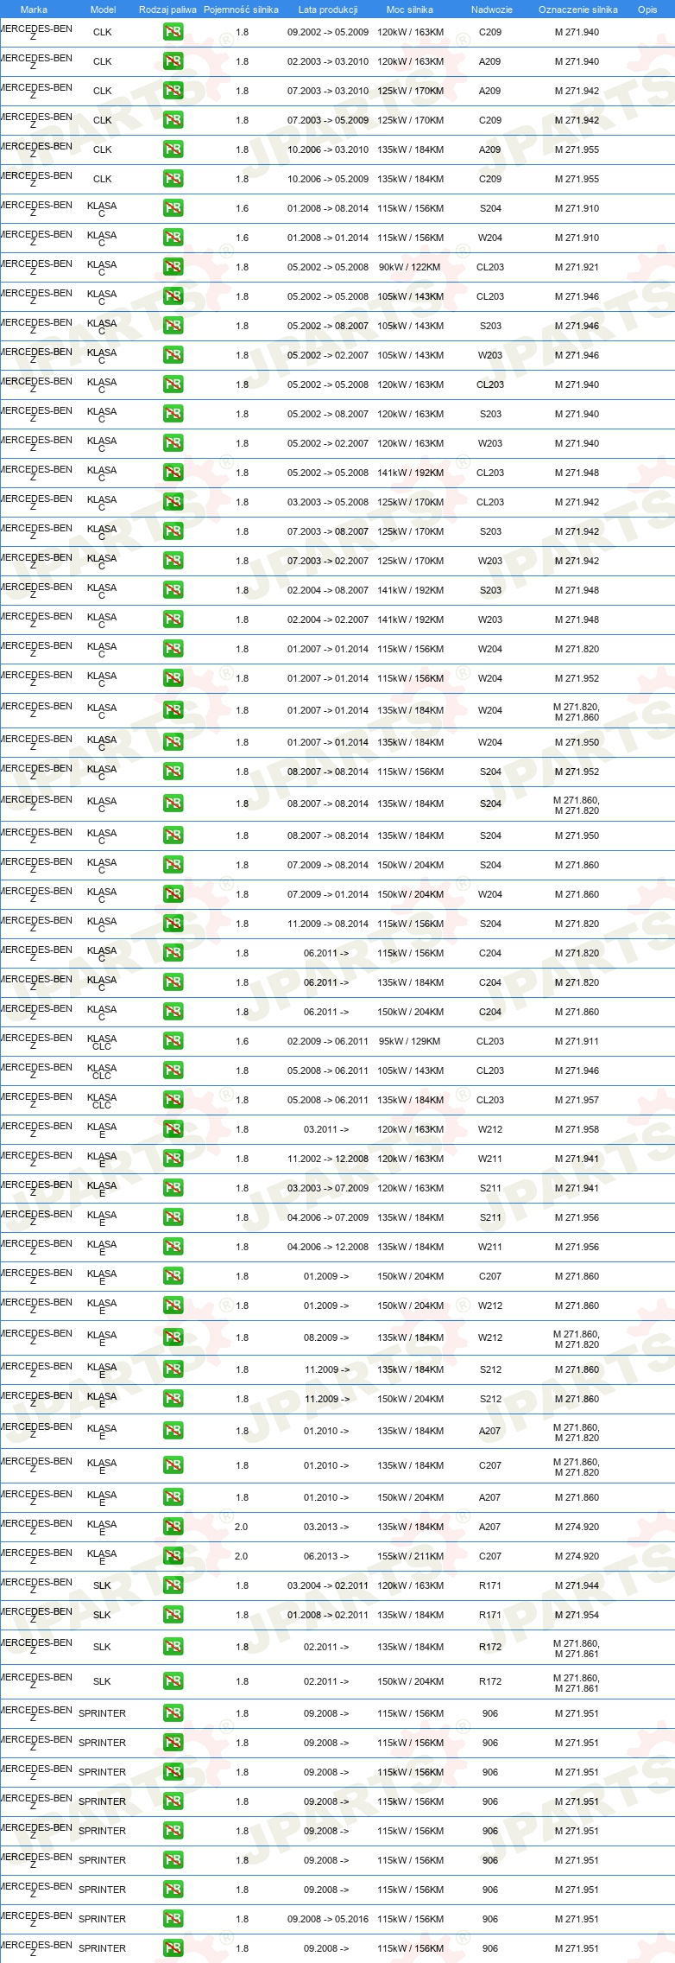
Task: Click the fuel icon in 1.6 S204 M 271.910 row
Action: [x=173, y=209]
